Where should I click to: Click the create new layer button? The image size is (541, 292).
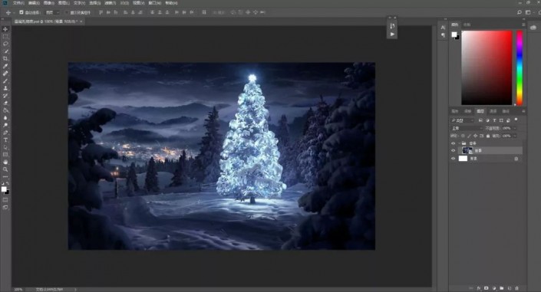510,288
